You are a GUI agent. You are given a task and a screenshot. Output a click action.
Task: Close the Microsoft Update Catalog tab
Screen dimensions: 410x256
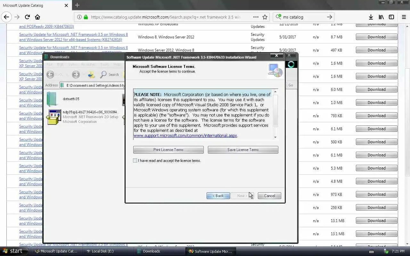click(x=66, y=5)
